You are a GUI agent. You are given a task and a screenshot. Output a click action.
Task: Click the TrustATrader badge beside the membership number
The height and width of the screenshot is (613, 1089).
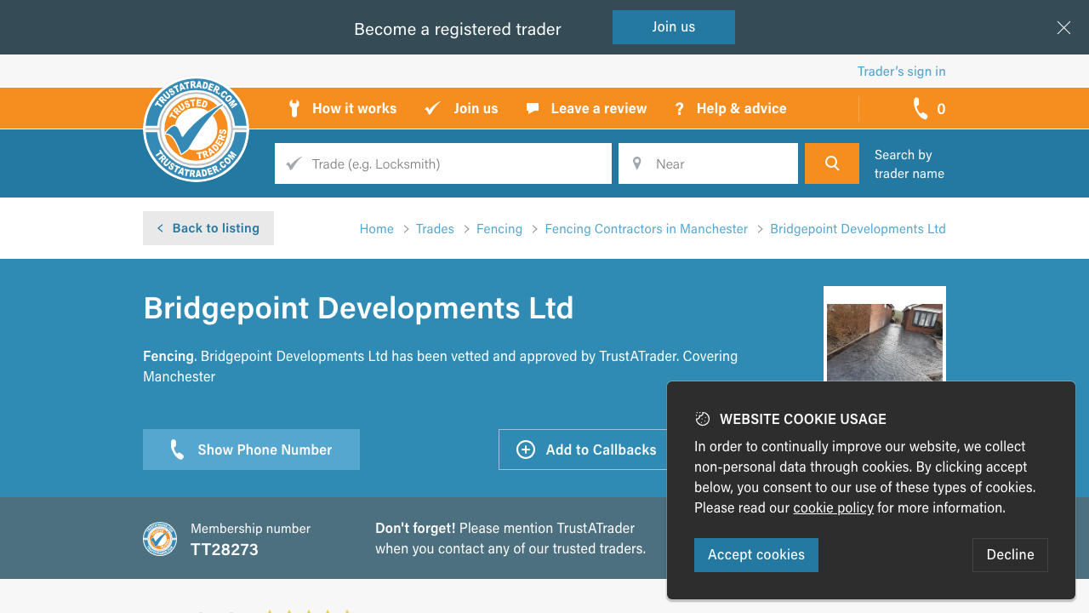click(x=160, y=538)
